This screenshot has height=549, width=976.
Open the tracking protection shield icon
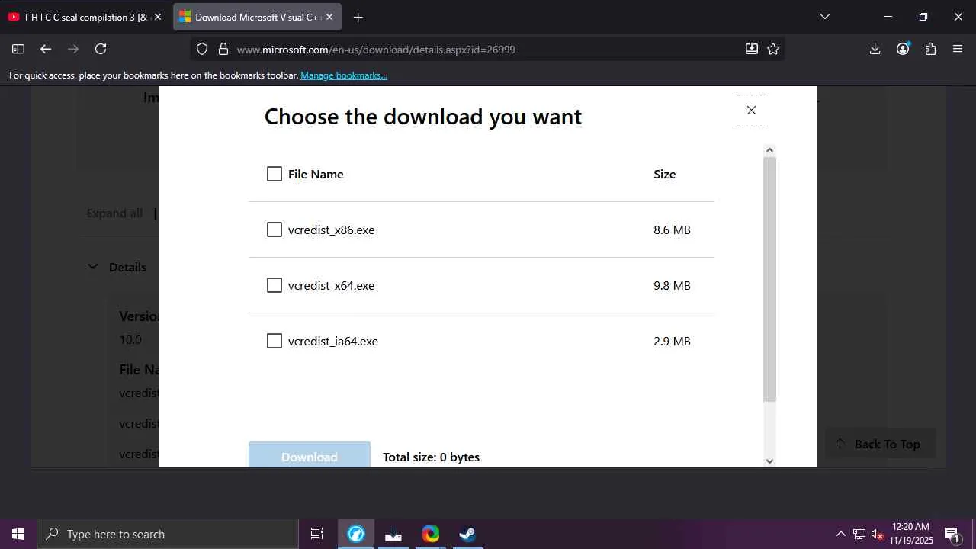click(x=202, y=49)
